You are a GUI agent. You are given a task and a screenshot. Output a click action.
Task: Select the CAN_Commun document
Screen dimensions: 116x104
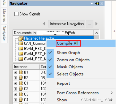pos(35,43)
